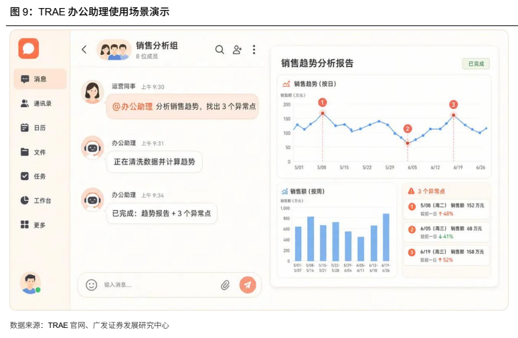Viewport: 518px width, 338px height.
Task: Click the 6/05-6/11 weekly bar
Action: click(361, 249)
